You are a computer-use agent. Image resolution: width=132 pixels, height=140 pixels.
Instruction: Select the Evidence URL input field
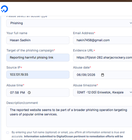[x=103, y=57]
